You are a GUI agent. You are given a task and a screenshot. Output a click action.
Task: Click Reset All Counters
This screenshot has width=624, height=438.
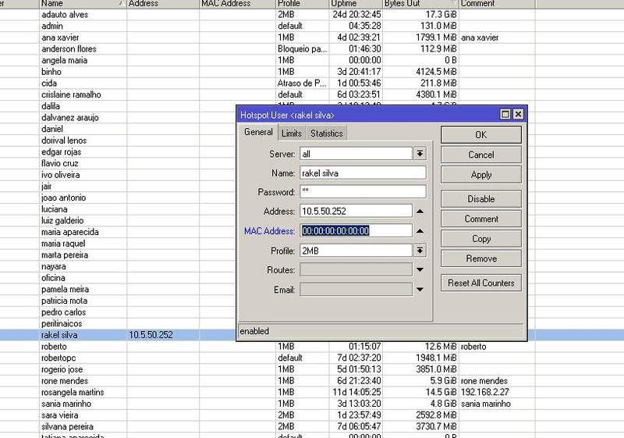pyautogui.click(x=480, y=283)
